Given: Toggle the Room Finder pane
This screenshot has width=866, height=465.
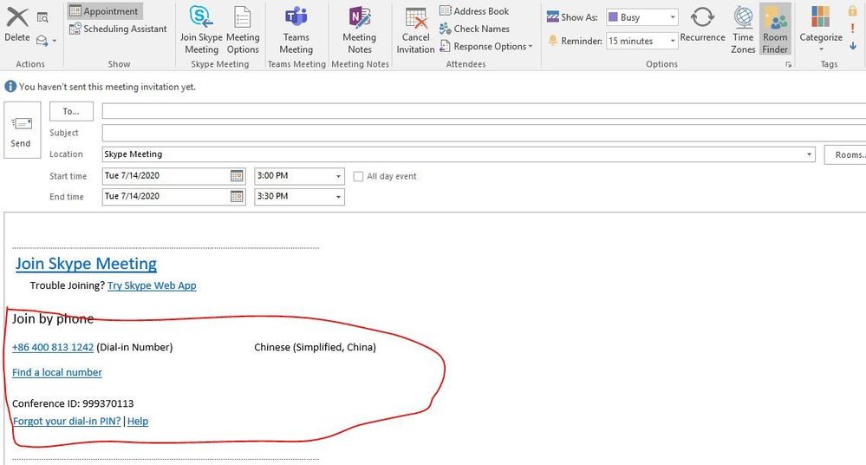Looking at the screenshot, I should pos(775,29).
